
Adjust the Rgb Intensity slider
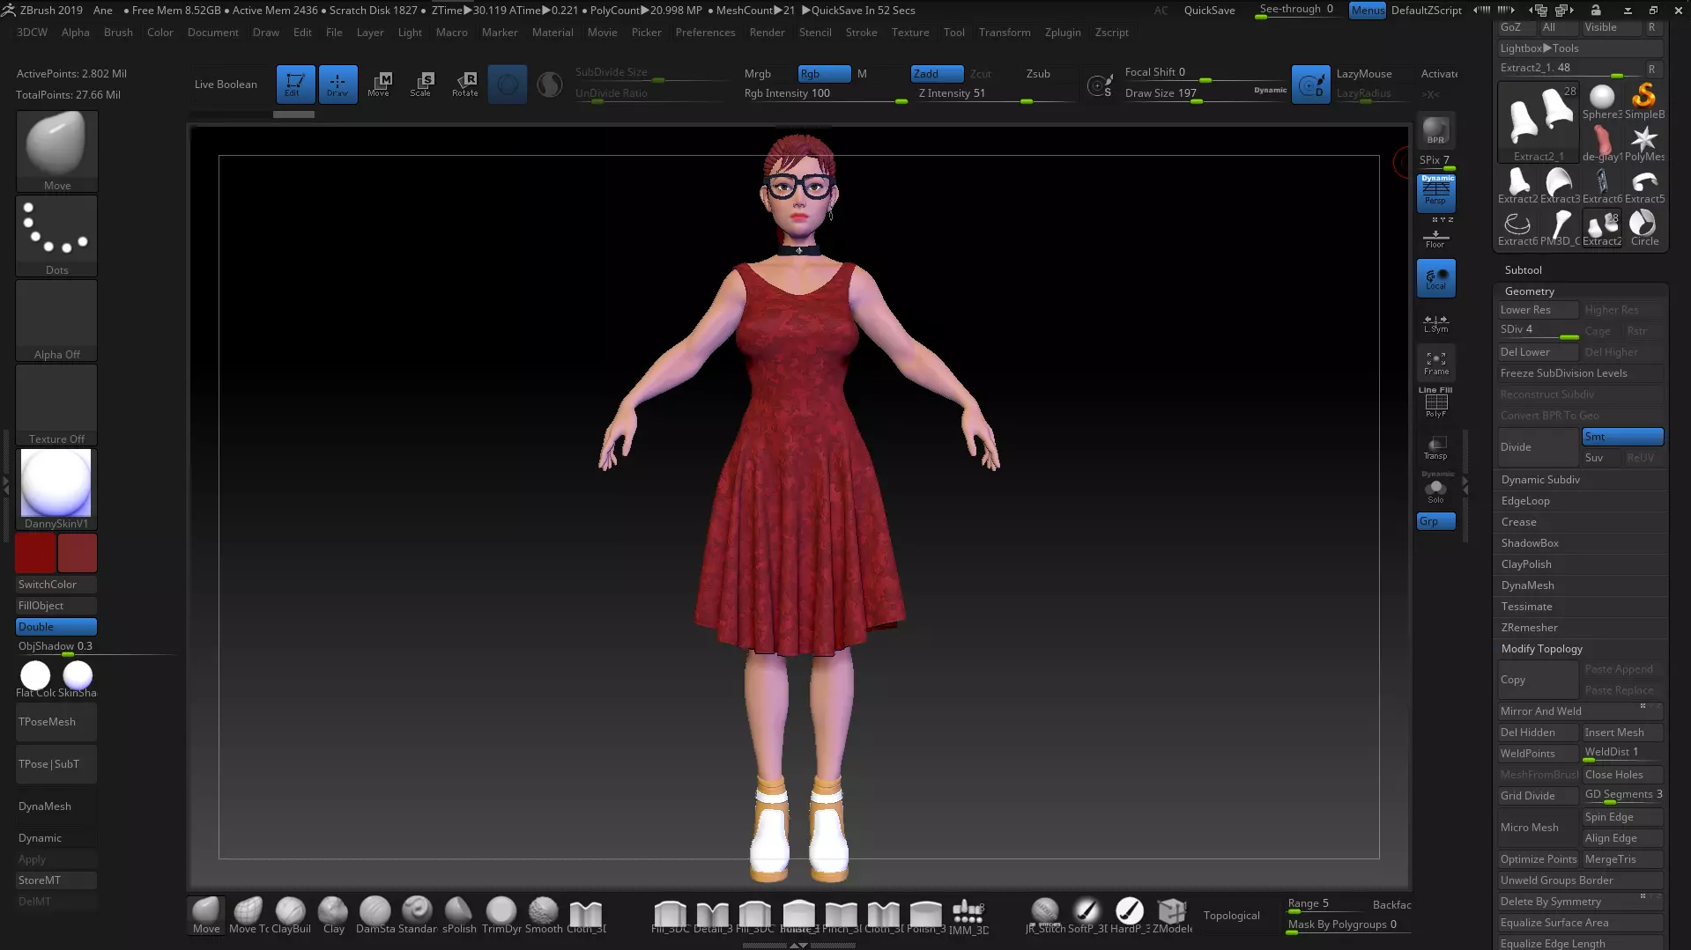[825, 94]
